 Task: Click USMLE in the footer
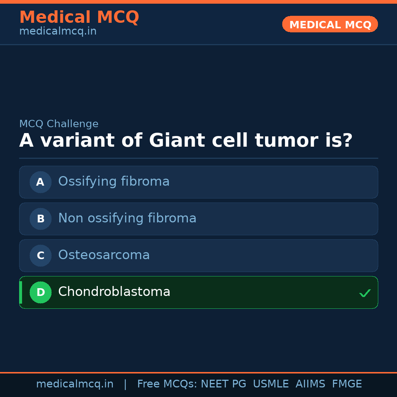tap(271, 384)
